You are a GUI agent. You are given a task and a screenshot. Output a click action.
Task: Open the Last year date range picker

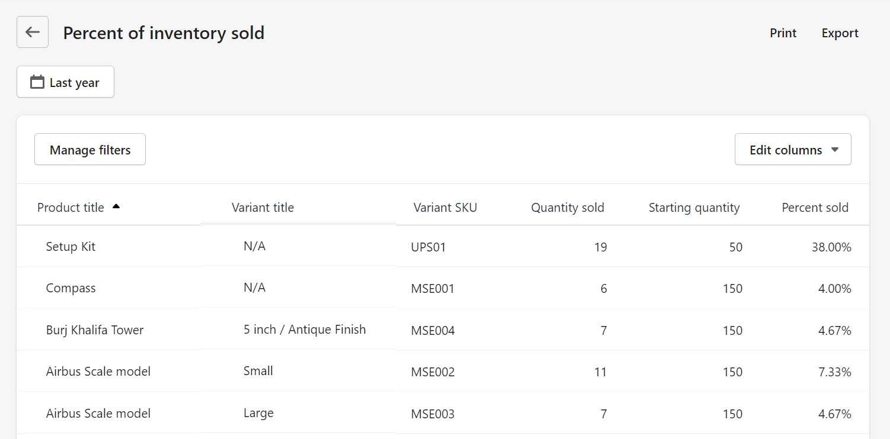pyautogui.click(x=65, y=82)
